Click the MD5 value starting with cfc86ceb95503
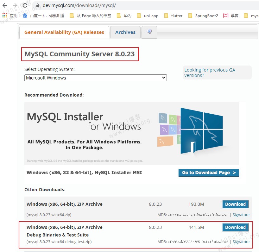This screenshot has height=252, width=259. tap(198, 242)
